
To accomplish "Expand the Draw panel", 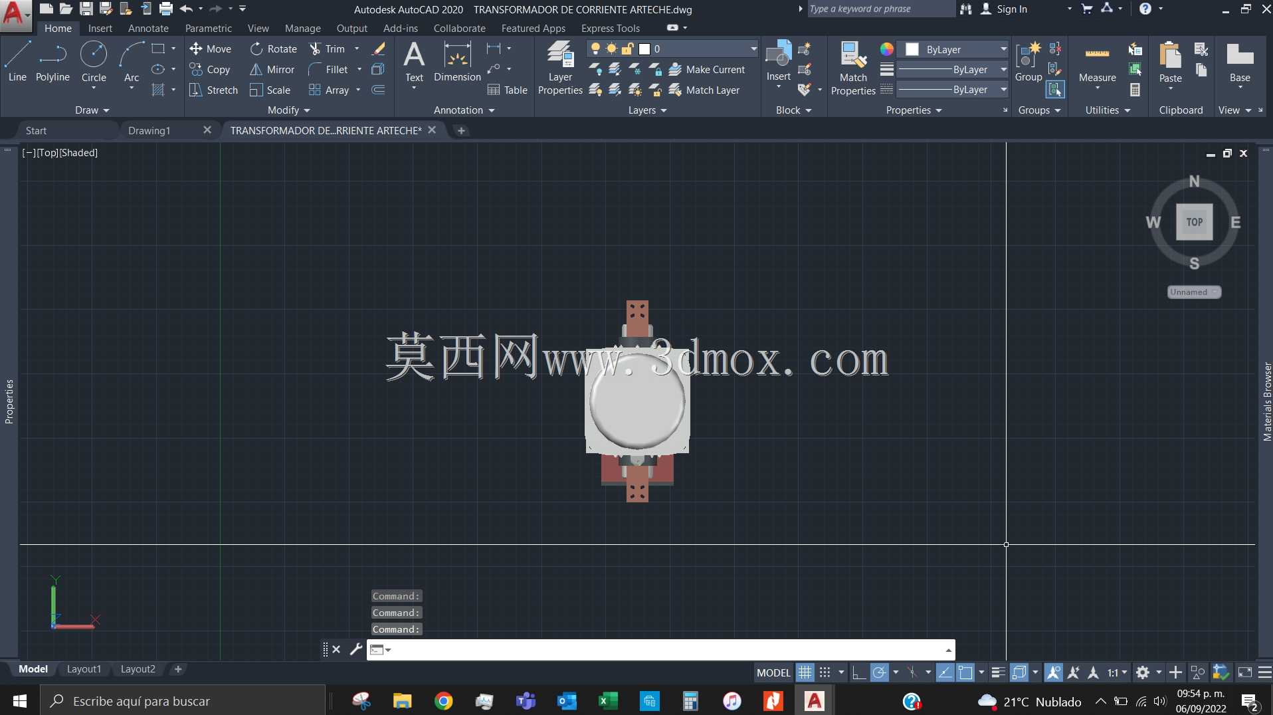I will pyautogui.click(x=92, y=110).
